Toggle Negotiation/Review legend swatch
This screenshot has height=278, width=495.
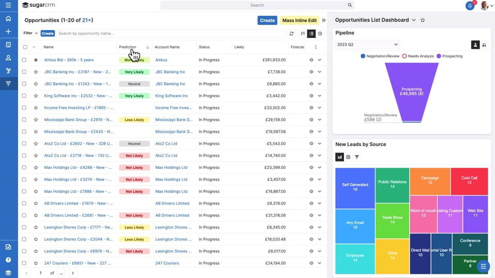click(362, 56)
